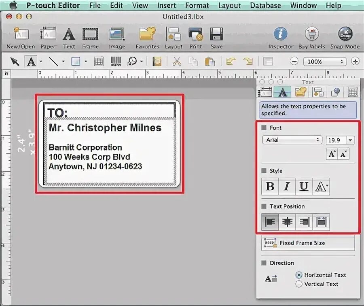Open the Apple menu
Viewport: 364px width, 306px height.
(x=13, y=5)
